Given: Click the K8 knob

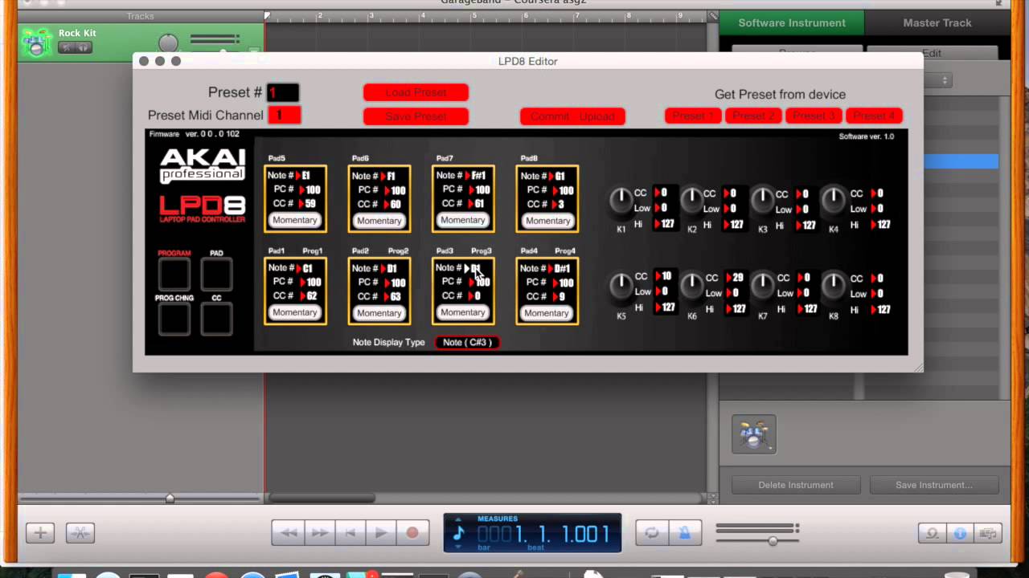Looking at the screenshot, I should pos(834,286).
